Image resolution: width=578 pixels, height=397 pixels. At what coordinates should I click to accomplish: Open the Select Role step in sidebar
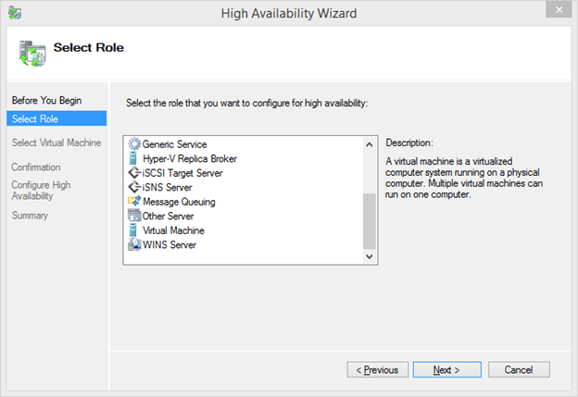pos(33,118)
